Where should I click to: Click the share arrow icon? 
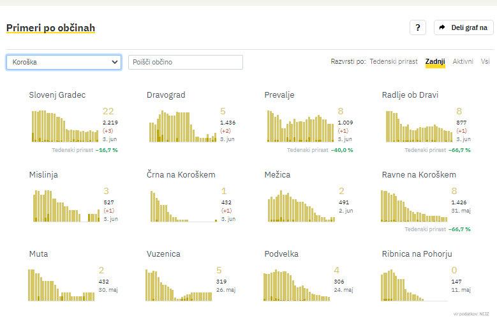pyautogui.click(x=442, y=27)
